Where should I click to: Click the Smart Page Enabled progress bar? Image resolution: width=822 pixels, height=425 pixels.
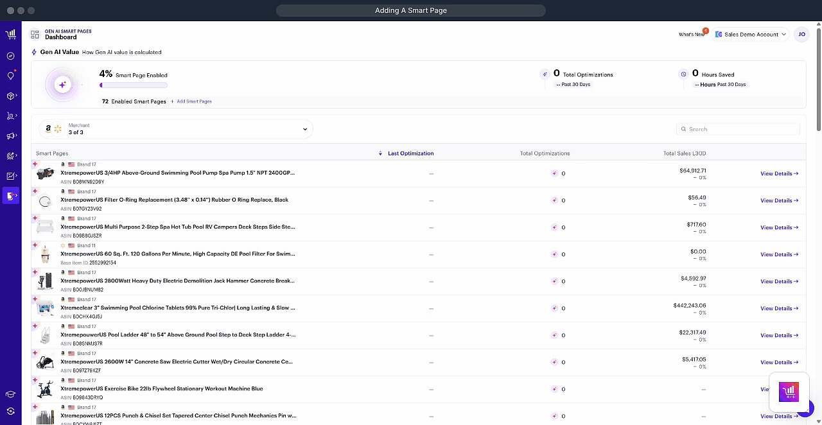click(x=134, y=85)
